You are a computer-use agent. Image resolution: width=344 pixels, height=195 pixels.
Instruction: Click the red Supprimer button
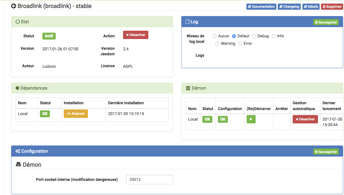332,7
